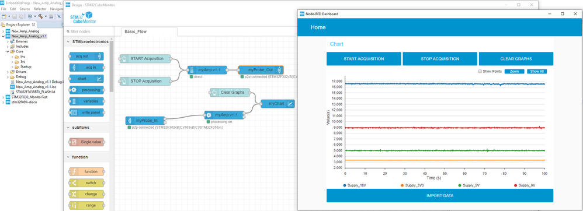Click the acq out node in palette
583x211 pixels.
[86, 56]
